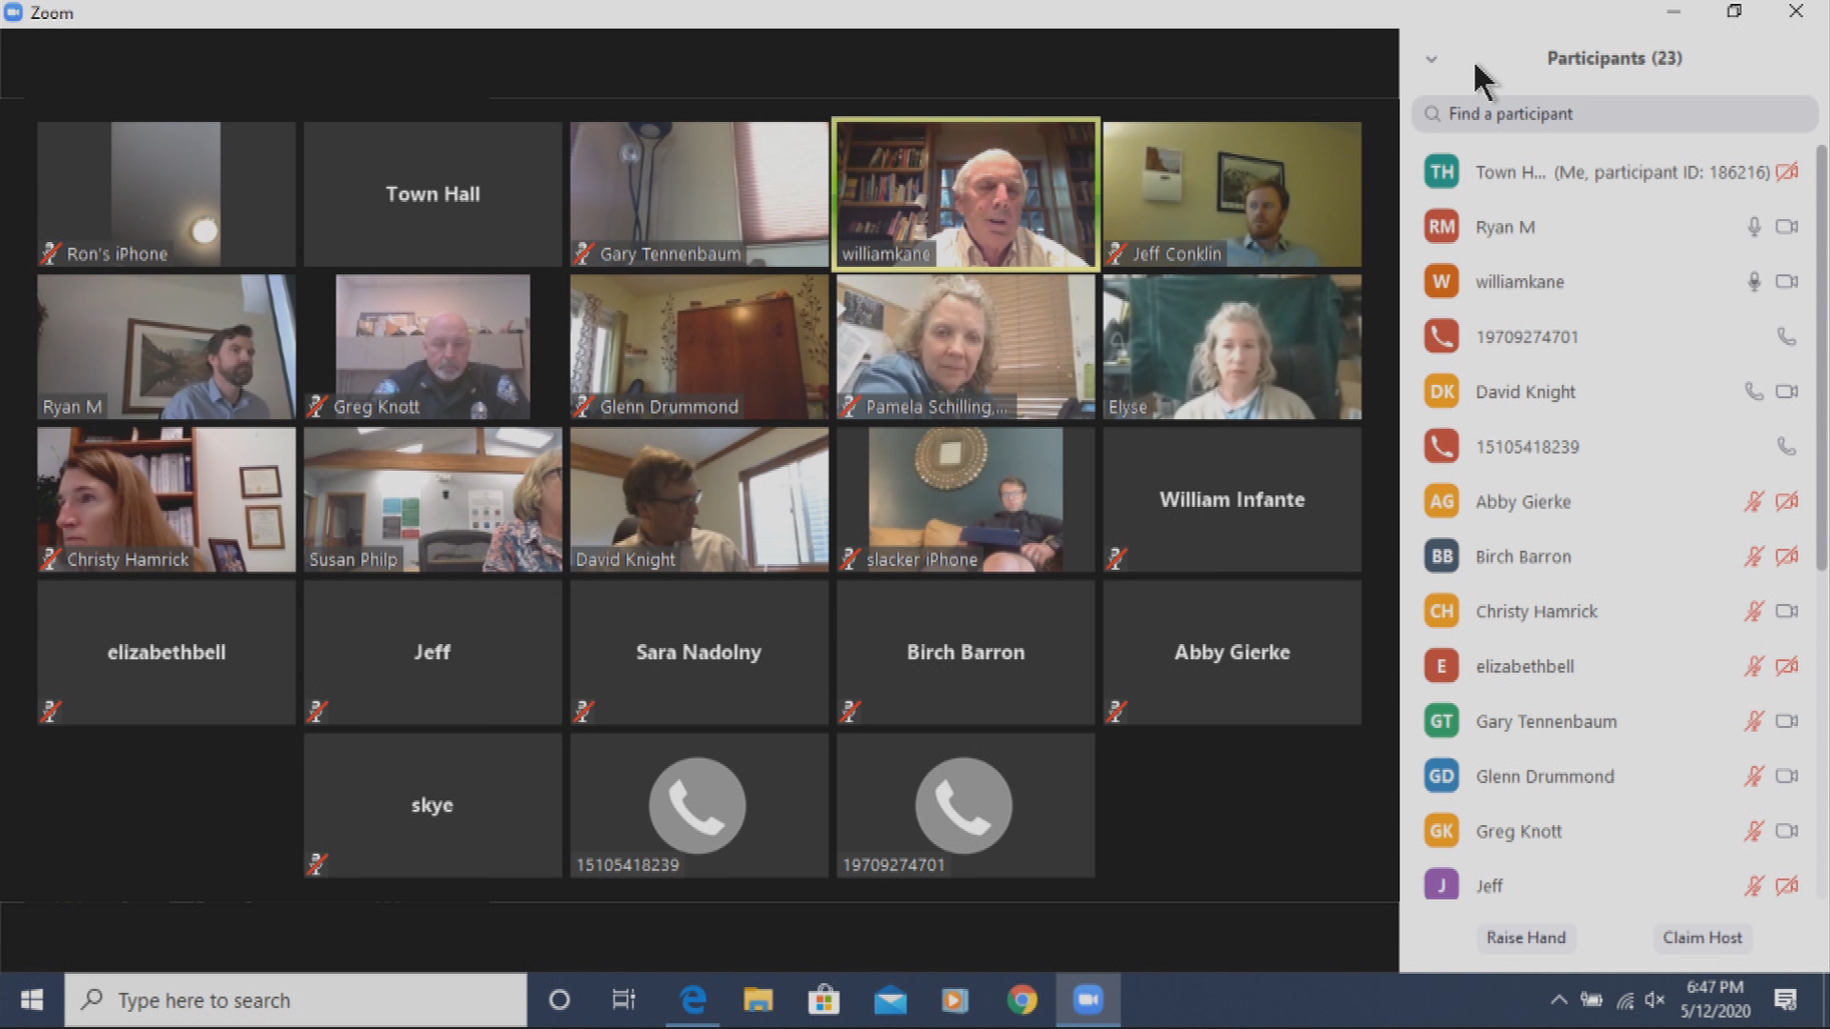Screen dimensions: 1830x1029
Task: Open Microsoft Edge from the taskbar
Action: [693, 1000]
